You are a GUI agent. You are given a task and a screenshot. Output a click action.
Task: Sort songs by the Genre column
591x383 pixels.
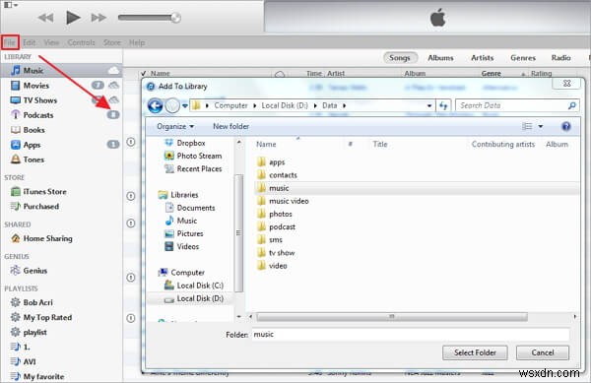coord(492,74)
